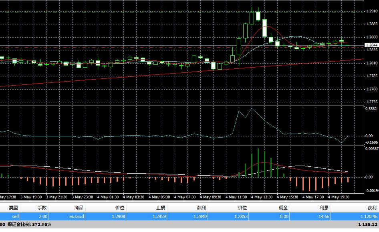Click the 1.2735 price axis label
The width and height of the screenshot is (379, 232).
(x=372, y=102)
